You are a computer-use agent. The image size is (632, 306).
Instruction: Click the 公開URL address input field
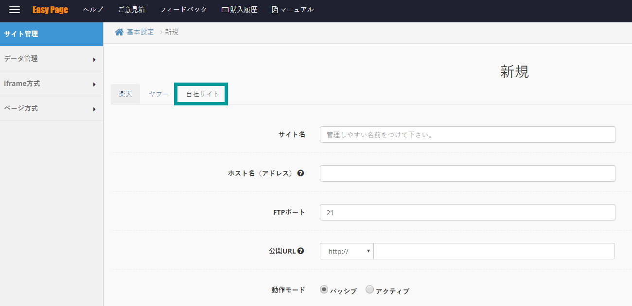[x=494, y=251]
